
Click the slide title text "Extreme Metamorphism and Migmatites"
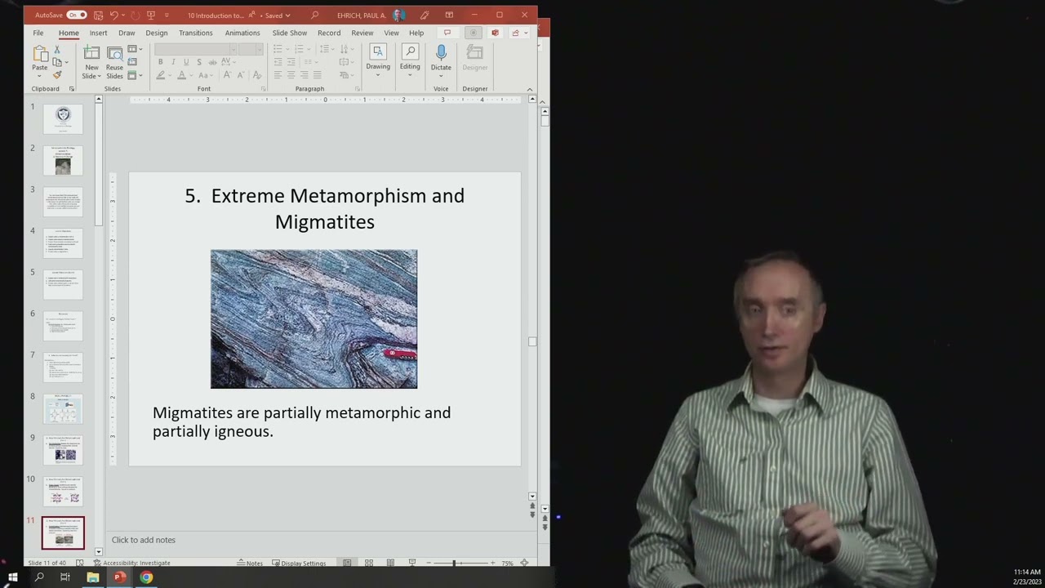click(325, 208)
